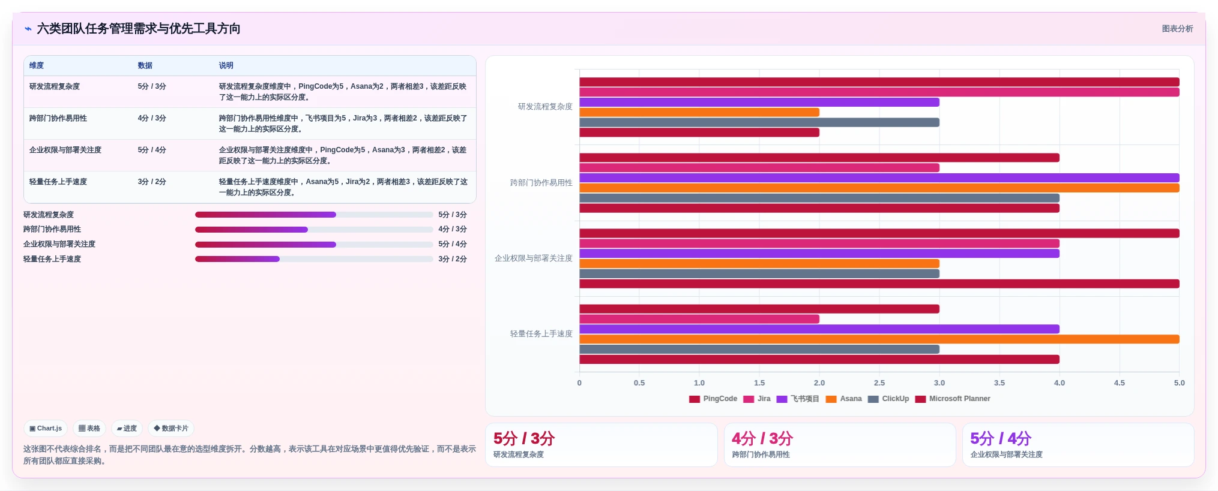Click the 5分 / 4分 table cell
1218x491 pixels.
[152, 150]
